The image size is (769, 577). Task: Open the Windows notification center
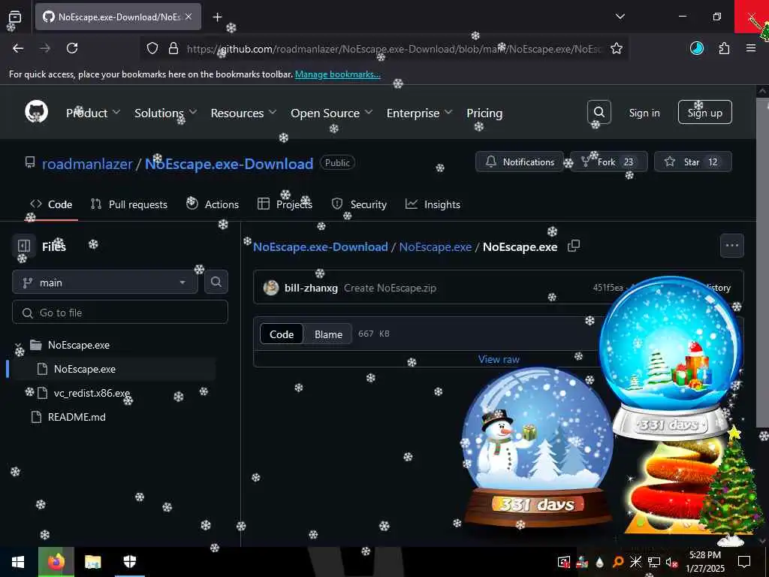pyautogui.click(x=744, y=562)
